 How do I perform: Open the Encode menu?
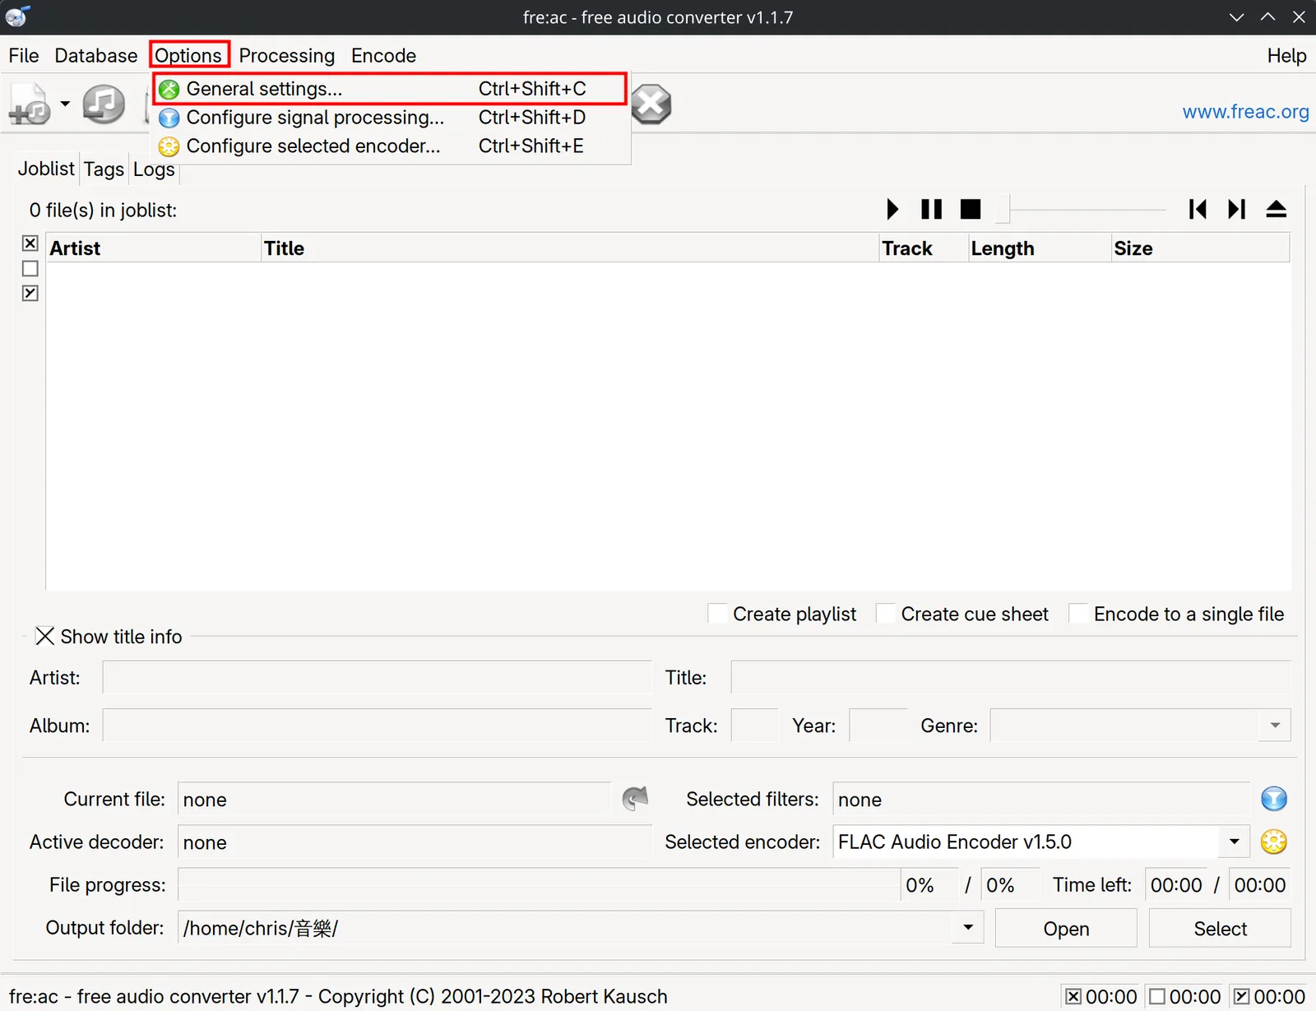click(x=383, y=55)
